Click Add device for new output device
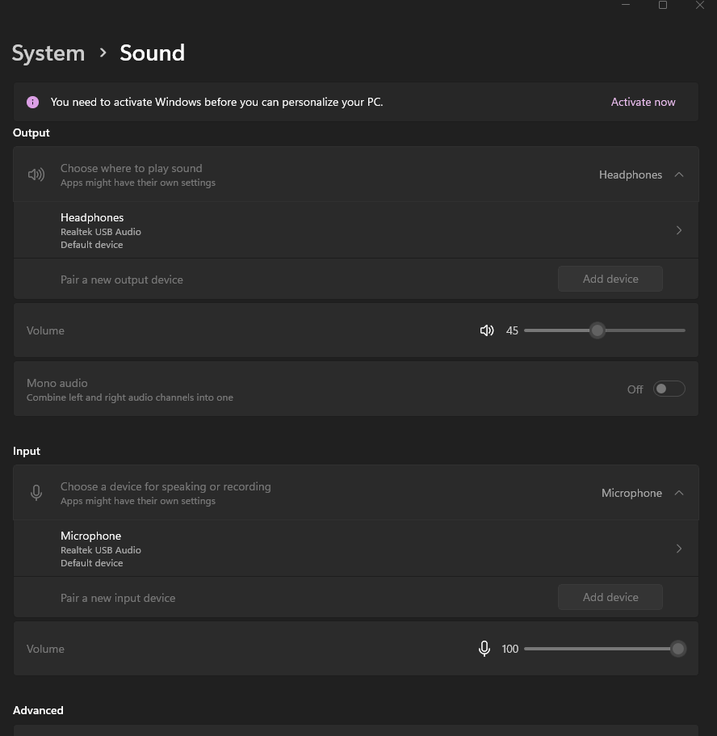Viewport: 717px width, 736px height. [x=610, y=279]
